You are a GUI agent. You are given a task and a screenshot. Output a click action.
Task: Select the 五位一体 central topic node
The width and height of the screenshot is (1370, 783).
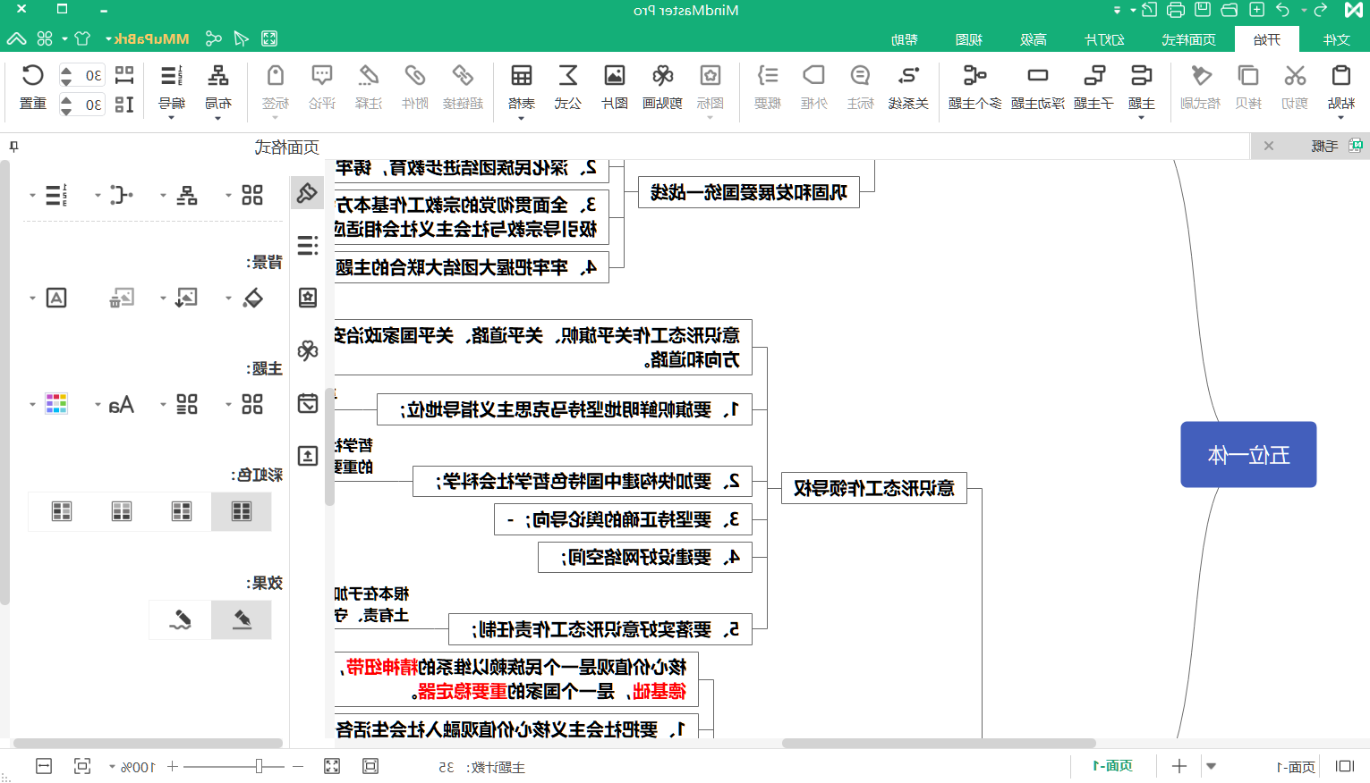click(x=1248, y=454)
